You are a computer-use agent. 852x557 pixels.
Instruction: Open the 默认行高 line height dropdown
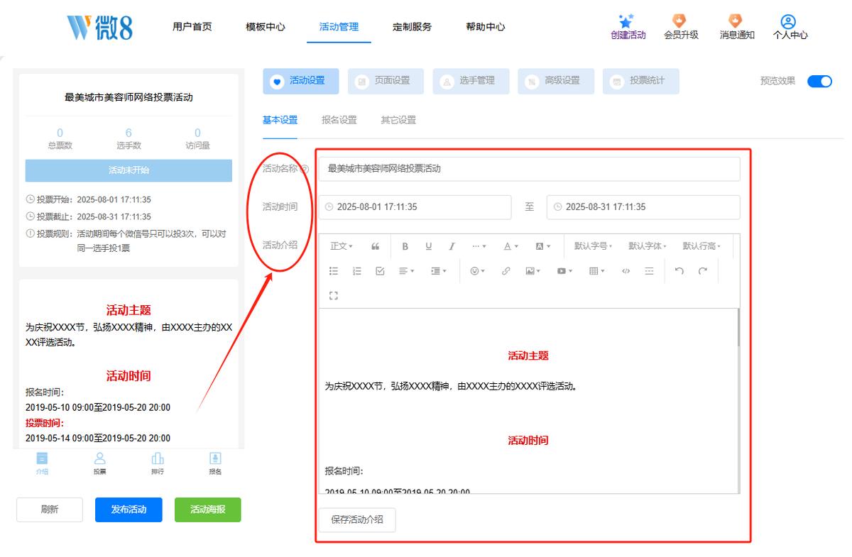pos(701,246)
